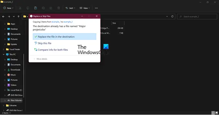Expand the Libraries chevron
The height and width of the screenshot is (115, 219).
click(3, 105)
